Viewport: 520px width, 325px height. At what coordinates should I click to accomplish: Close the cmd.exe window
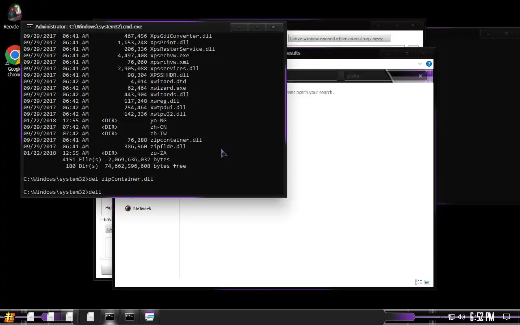click(x=273, y=27)
